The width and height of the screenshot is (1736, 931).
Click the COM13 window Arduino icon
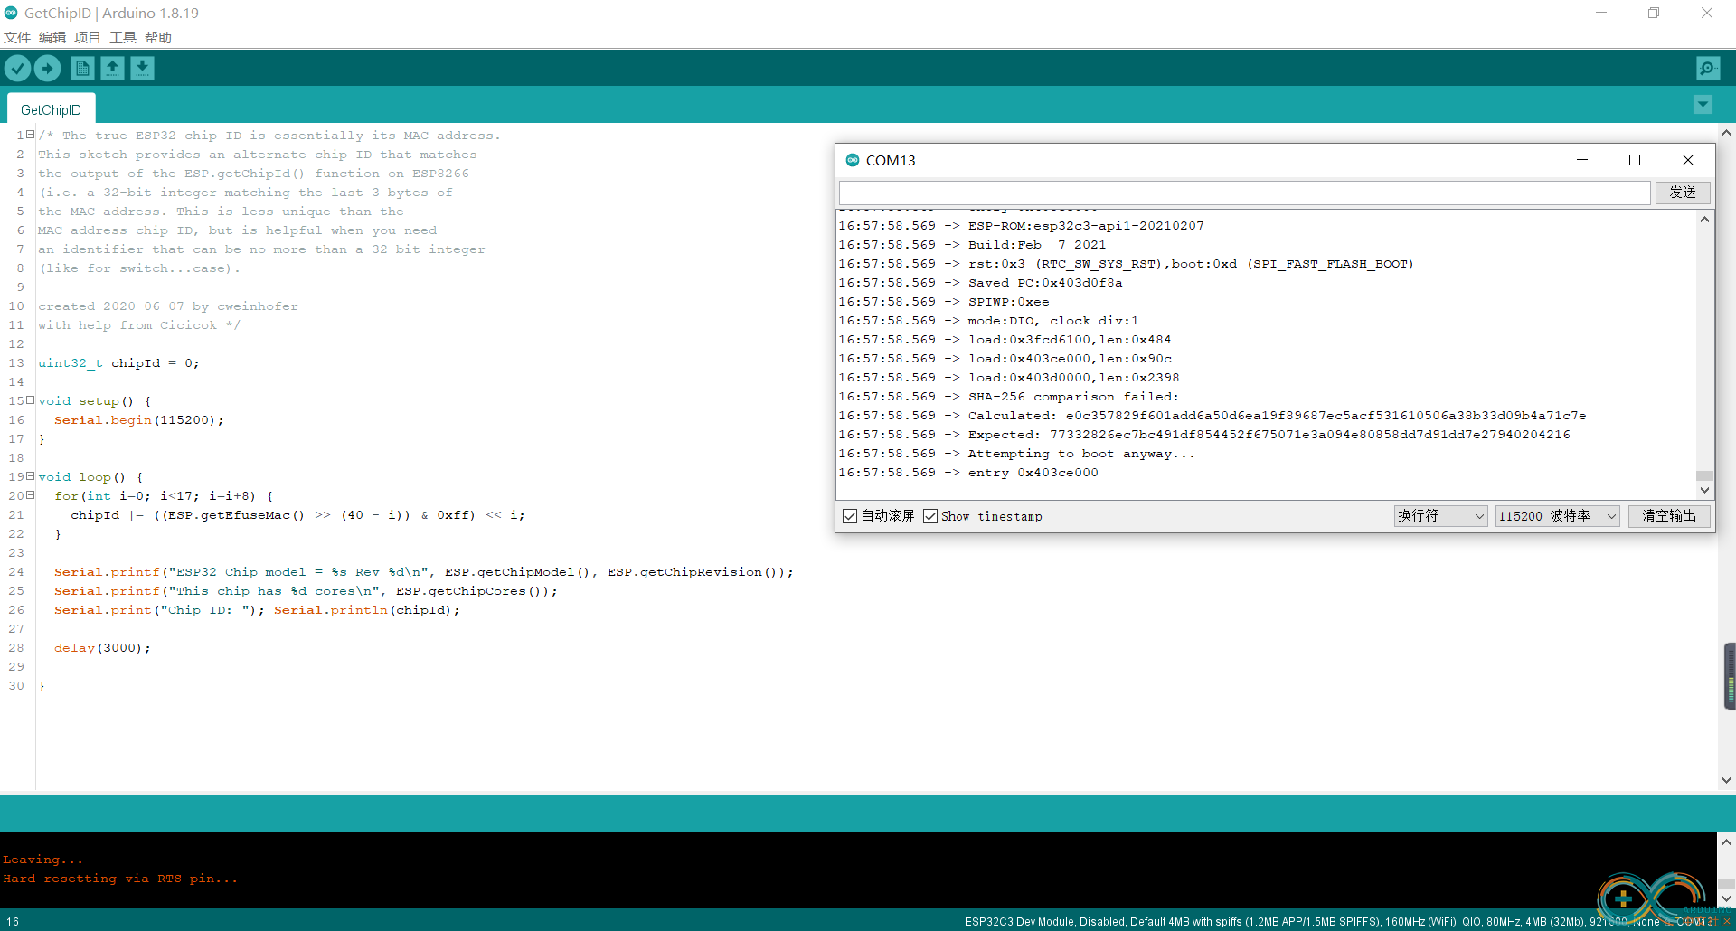(x=852, y=160)
